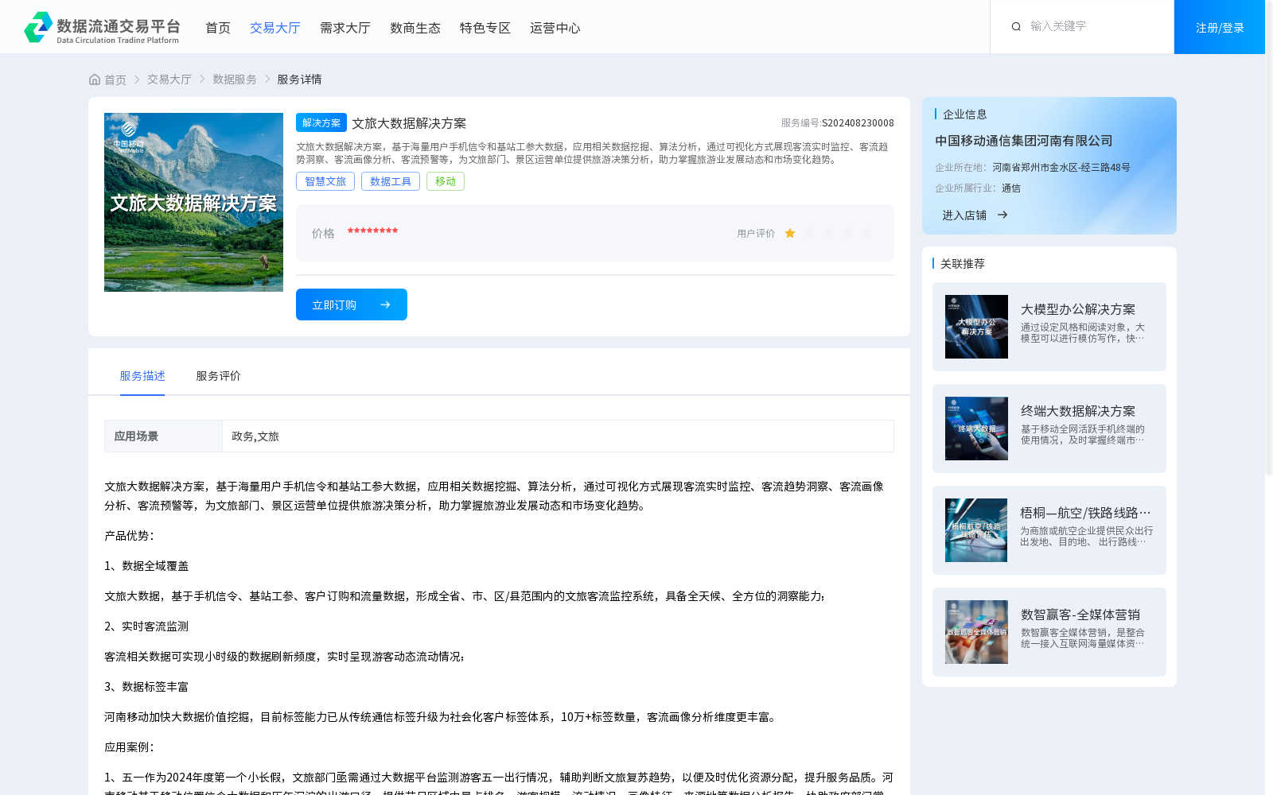Open 数智赢客-全媒体营销 thumbnail
1273x795 pixels.
click(x=976, y=632)
